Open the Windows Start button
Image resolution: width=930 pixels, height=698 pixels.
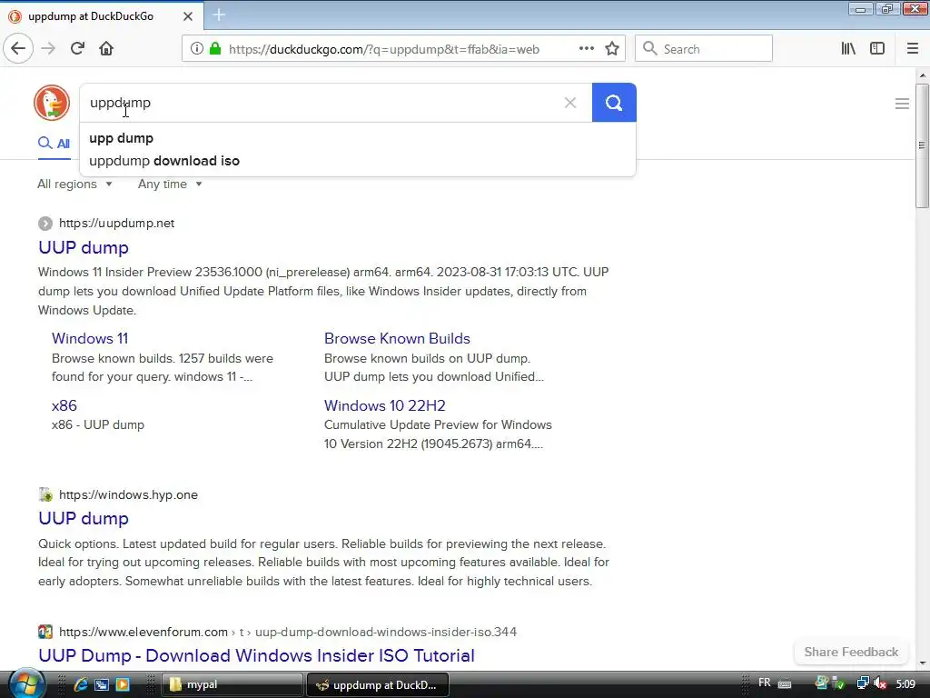tap(26, 683)
